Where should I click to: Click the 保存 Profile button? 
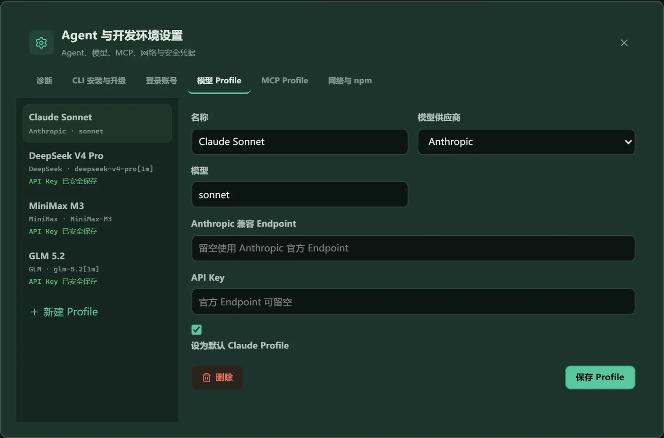(600, 377)
